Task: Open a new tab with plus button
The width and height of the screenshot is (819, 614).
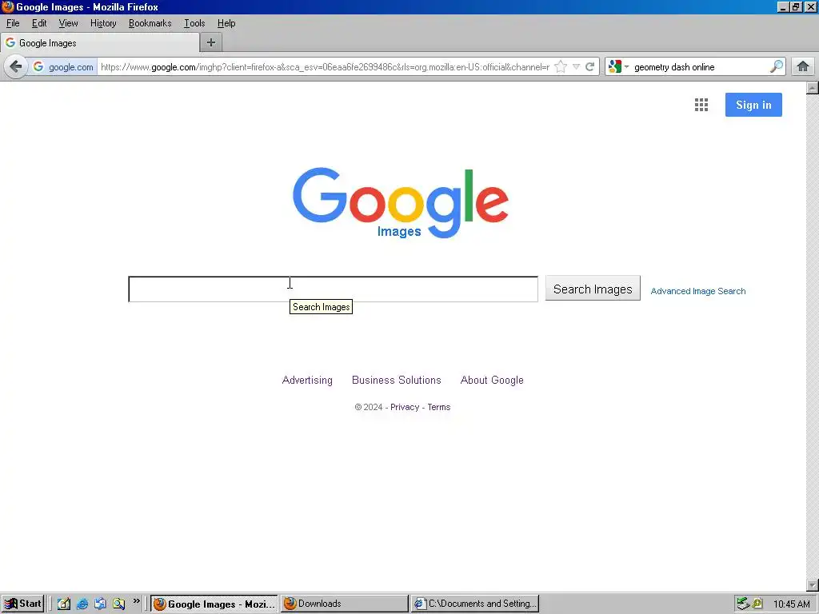Action: point(211,42)
